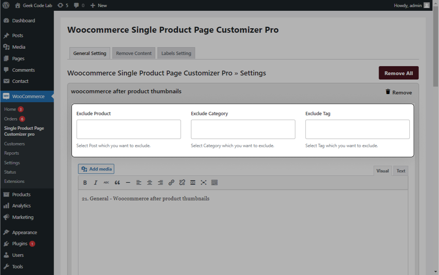Image resolution: width=439 pixels, height=275 pixels.
Task: Click the New content button
Action: point(98,5)
